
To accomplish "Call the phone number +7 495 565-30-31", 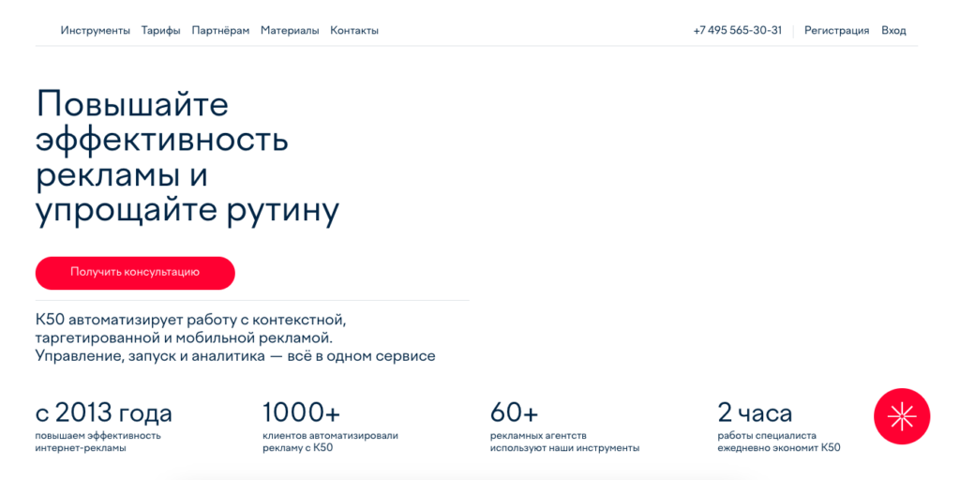I will pyautogui.click(x=737, y=31).
